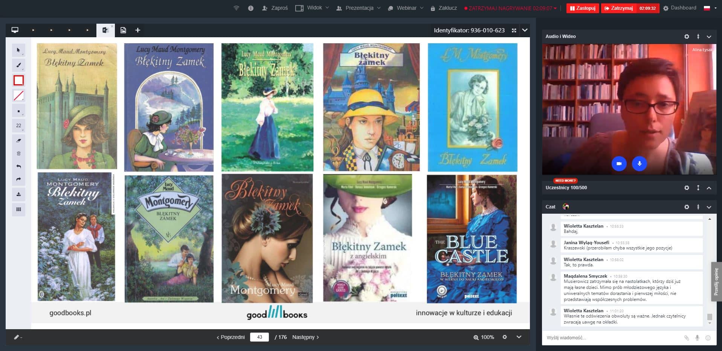
Task: Expand the Uczestnicy participants panel
Action: point(709,188)
